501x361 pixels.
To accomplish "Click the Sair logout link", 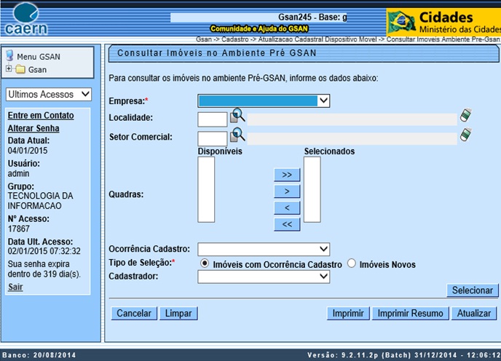I will [15, 287].
